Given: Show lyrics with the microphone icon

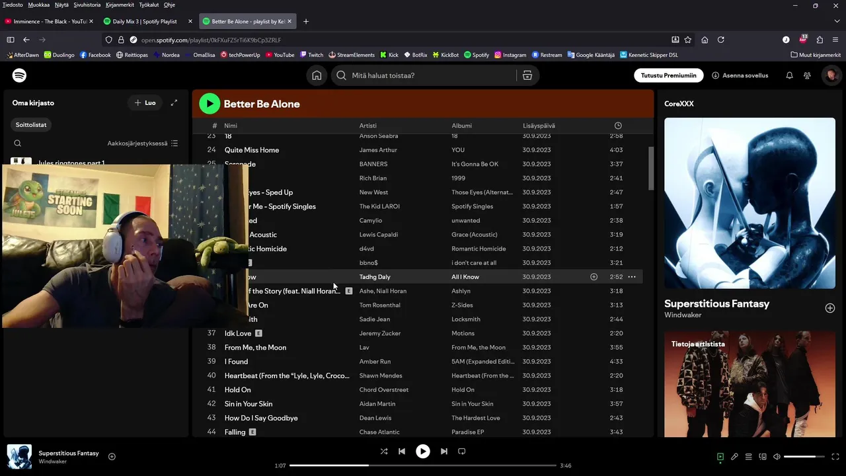Looking at the screenshot, I should 734,457.
